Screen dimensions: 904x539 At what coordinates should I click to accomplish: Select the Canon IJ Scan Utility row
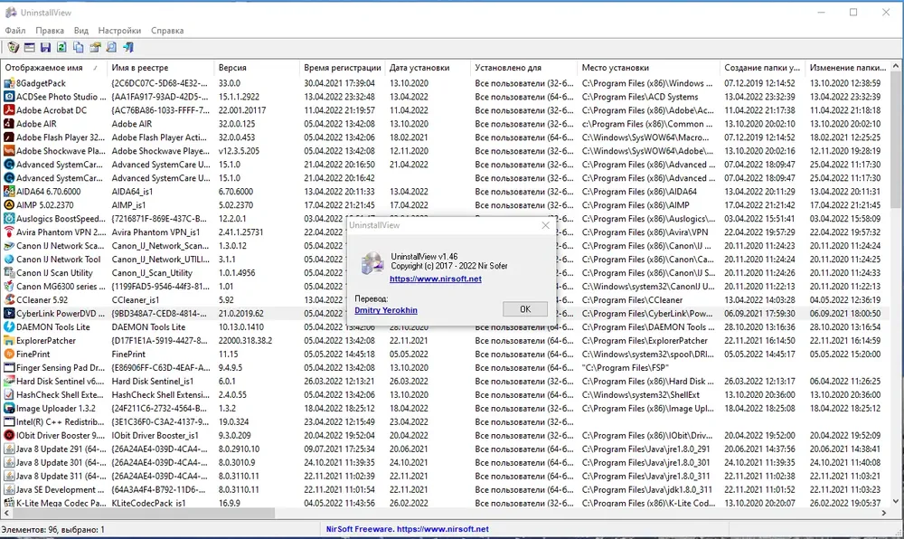445,273
